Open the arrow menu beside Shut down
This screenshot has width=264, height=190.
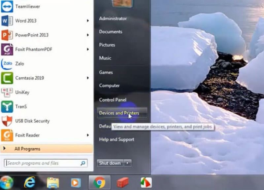pos(128,163)
